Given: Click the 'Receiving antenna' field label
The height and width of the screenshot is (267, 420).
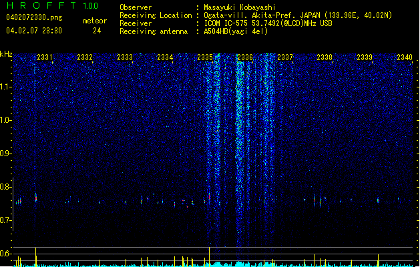Looking at the screenshot, I should (x=154, y=31).
